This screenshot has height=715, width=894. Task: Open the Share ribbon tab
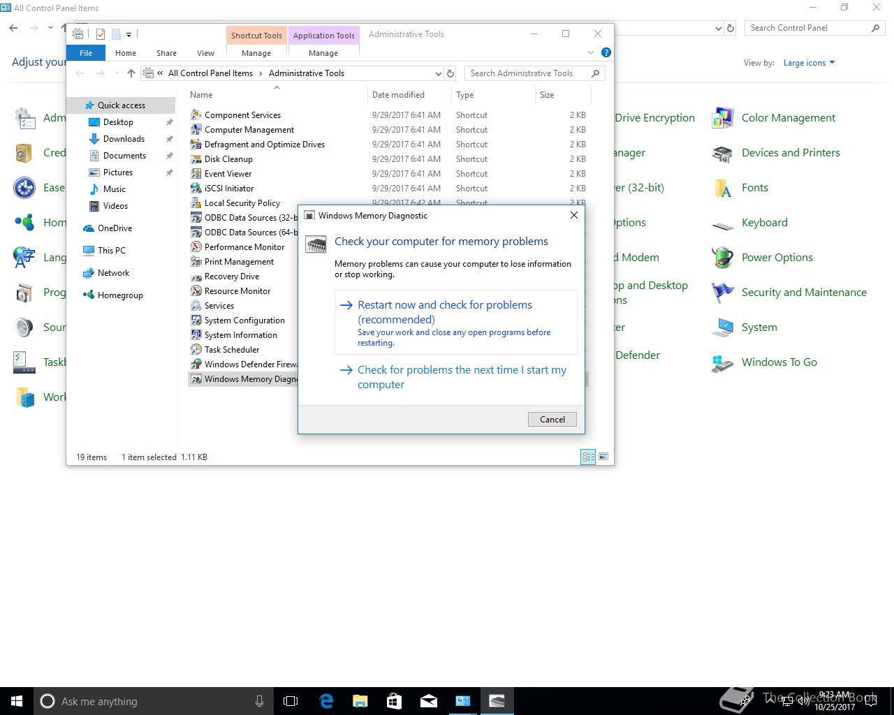[x=166, y=53]
